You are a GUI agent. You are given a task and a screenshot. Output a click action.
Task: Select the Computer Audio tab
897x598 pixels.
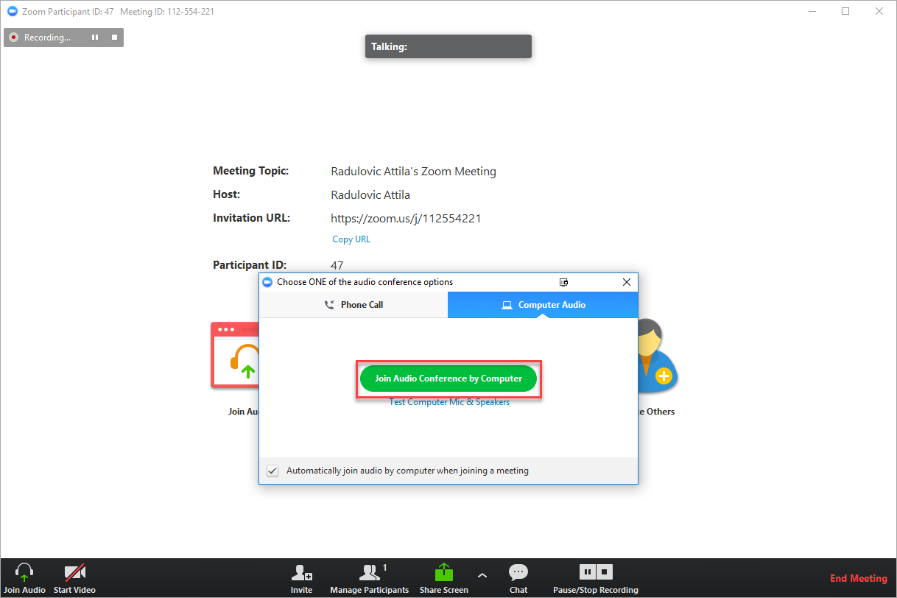pos(543,305)
